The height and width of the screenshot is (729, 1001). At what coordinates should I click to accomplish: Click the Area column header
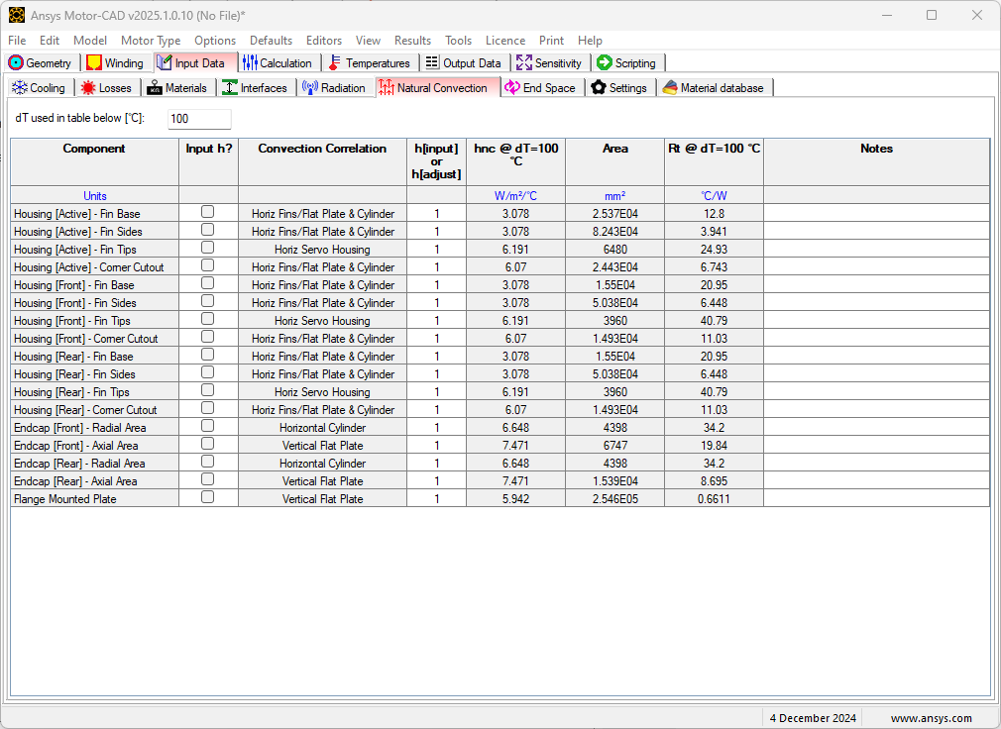click(x=614, y=162)
